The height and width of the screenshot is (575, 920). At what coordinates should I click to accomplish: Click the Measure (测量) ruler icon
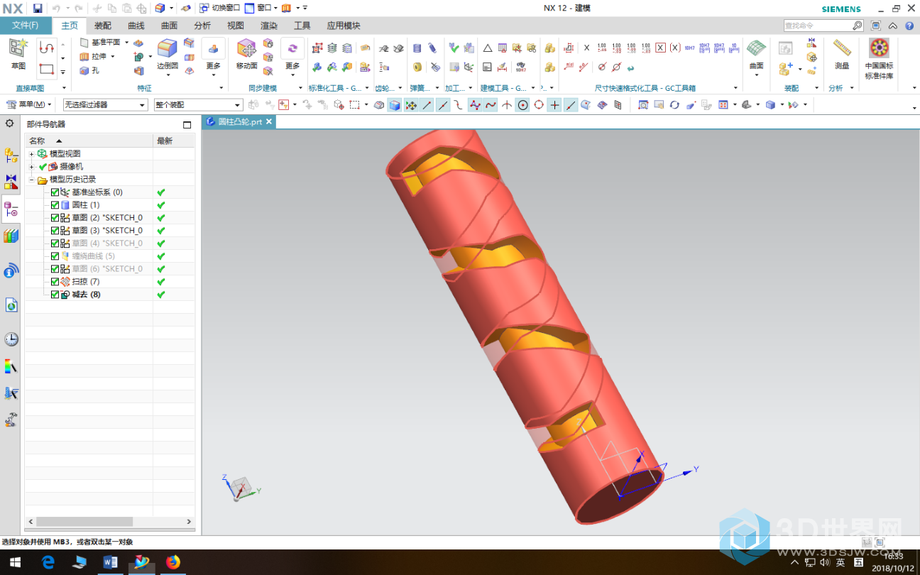click(x=842, y=48)
